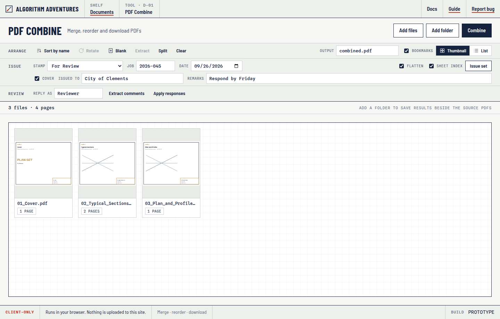Select the PDF Combine tool tab
The height and width of the screenshot is (319, 500).
click(139, 9)
